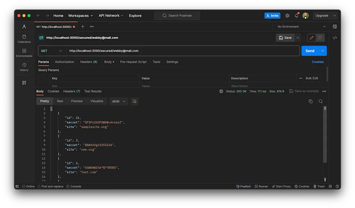The width and height of the screenshot is (355, 208).
Task: Open tab options three-dot menu
Action: coord(92,26)
